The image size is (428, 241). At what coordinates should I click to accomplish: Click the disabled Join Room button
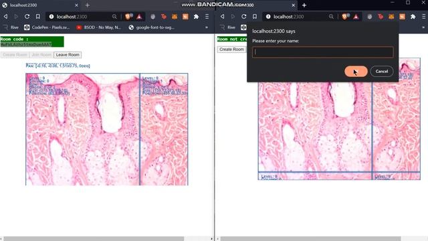pyautogui.click(x=41, y=55)
